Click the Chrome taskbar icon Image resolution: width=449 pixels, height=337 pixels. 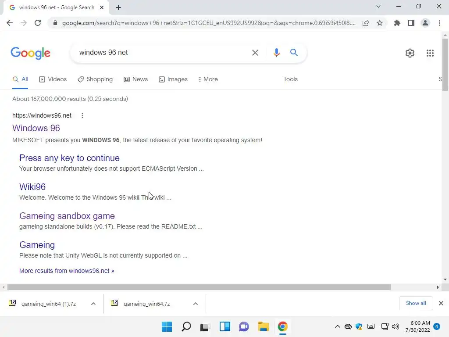point(283,326)
